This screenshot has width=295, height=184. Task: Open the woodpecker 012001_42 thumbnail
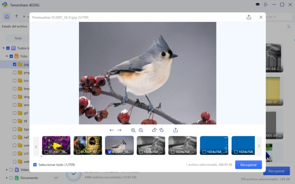(x=88, y=144)
